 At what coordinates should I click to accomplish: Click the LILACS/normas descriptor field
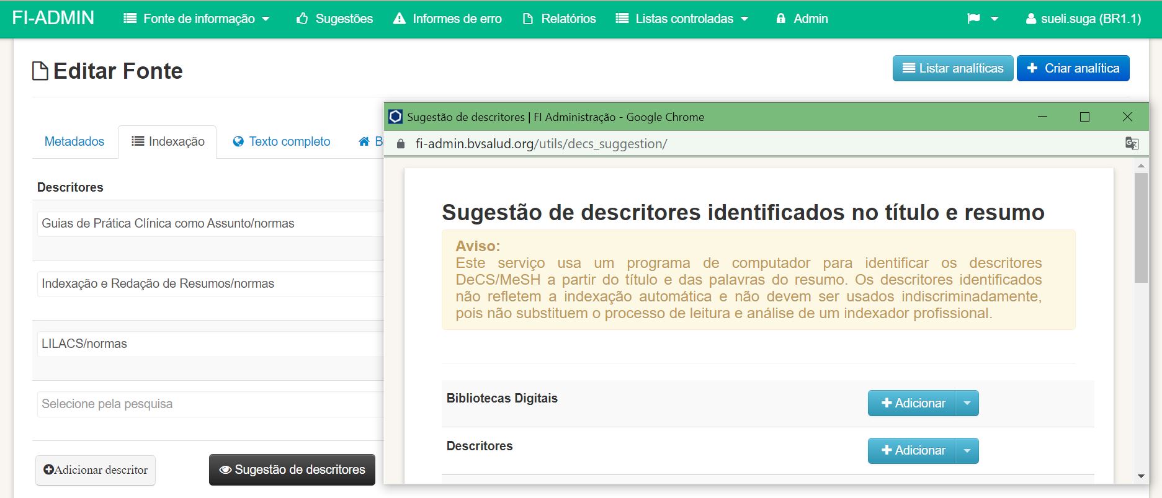(x=210, y=344)
